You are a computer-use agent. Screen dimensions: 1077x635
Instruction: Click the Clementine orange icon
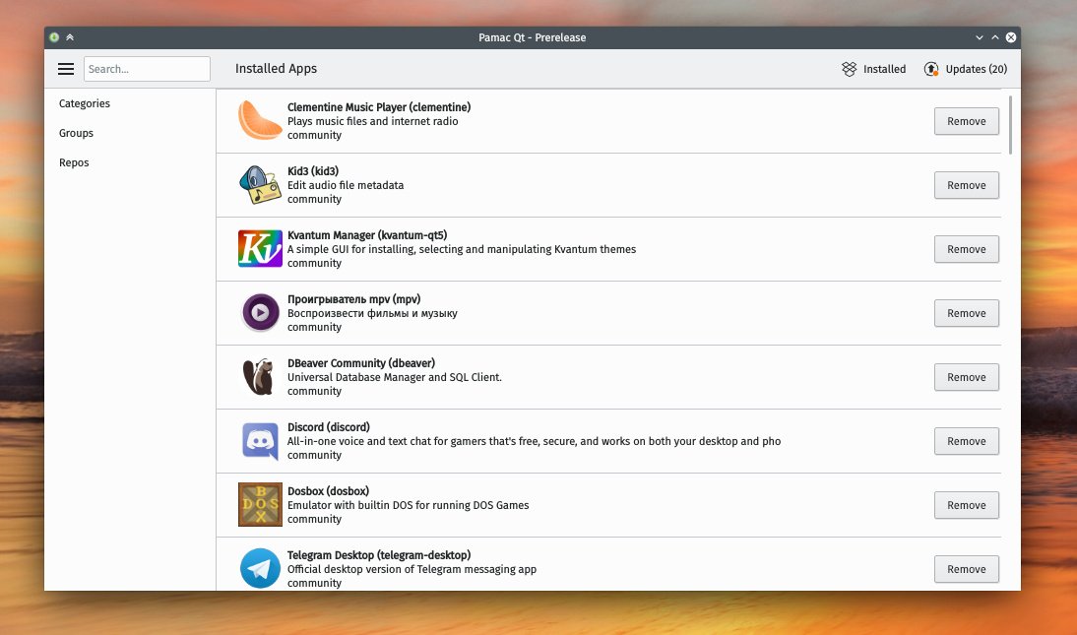tap(260, 120)
